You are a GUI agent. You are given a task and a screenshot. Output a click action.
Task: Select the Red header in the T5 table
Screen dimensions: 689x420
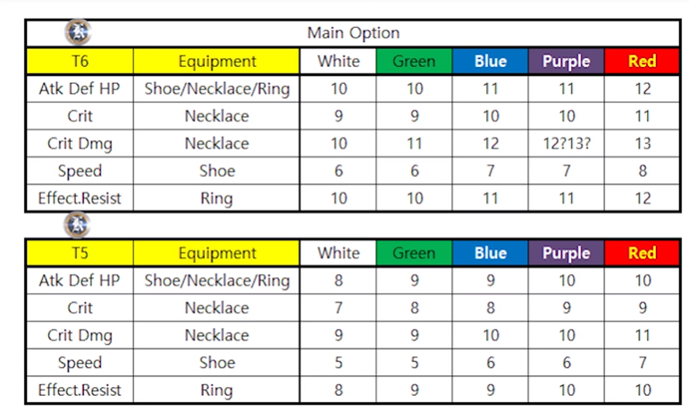pos(642,253)
